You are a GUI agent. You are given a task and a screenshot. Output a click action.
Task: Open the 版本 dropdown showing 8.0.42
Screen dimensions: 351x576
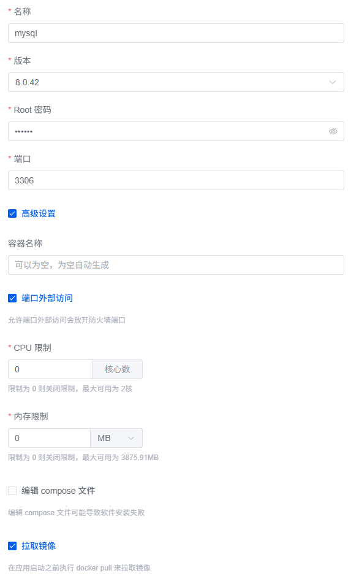[x=176, y=82]
